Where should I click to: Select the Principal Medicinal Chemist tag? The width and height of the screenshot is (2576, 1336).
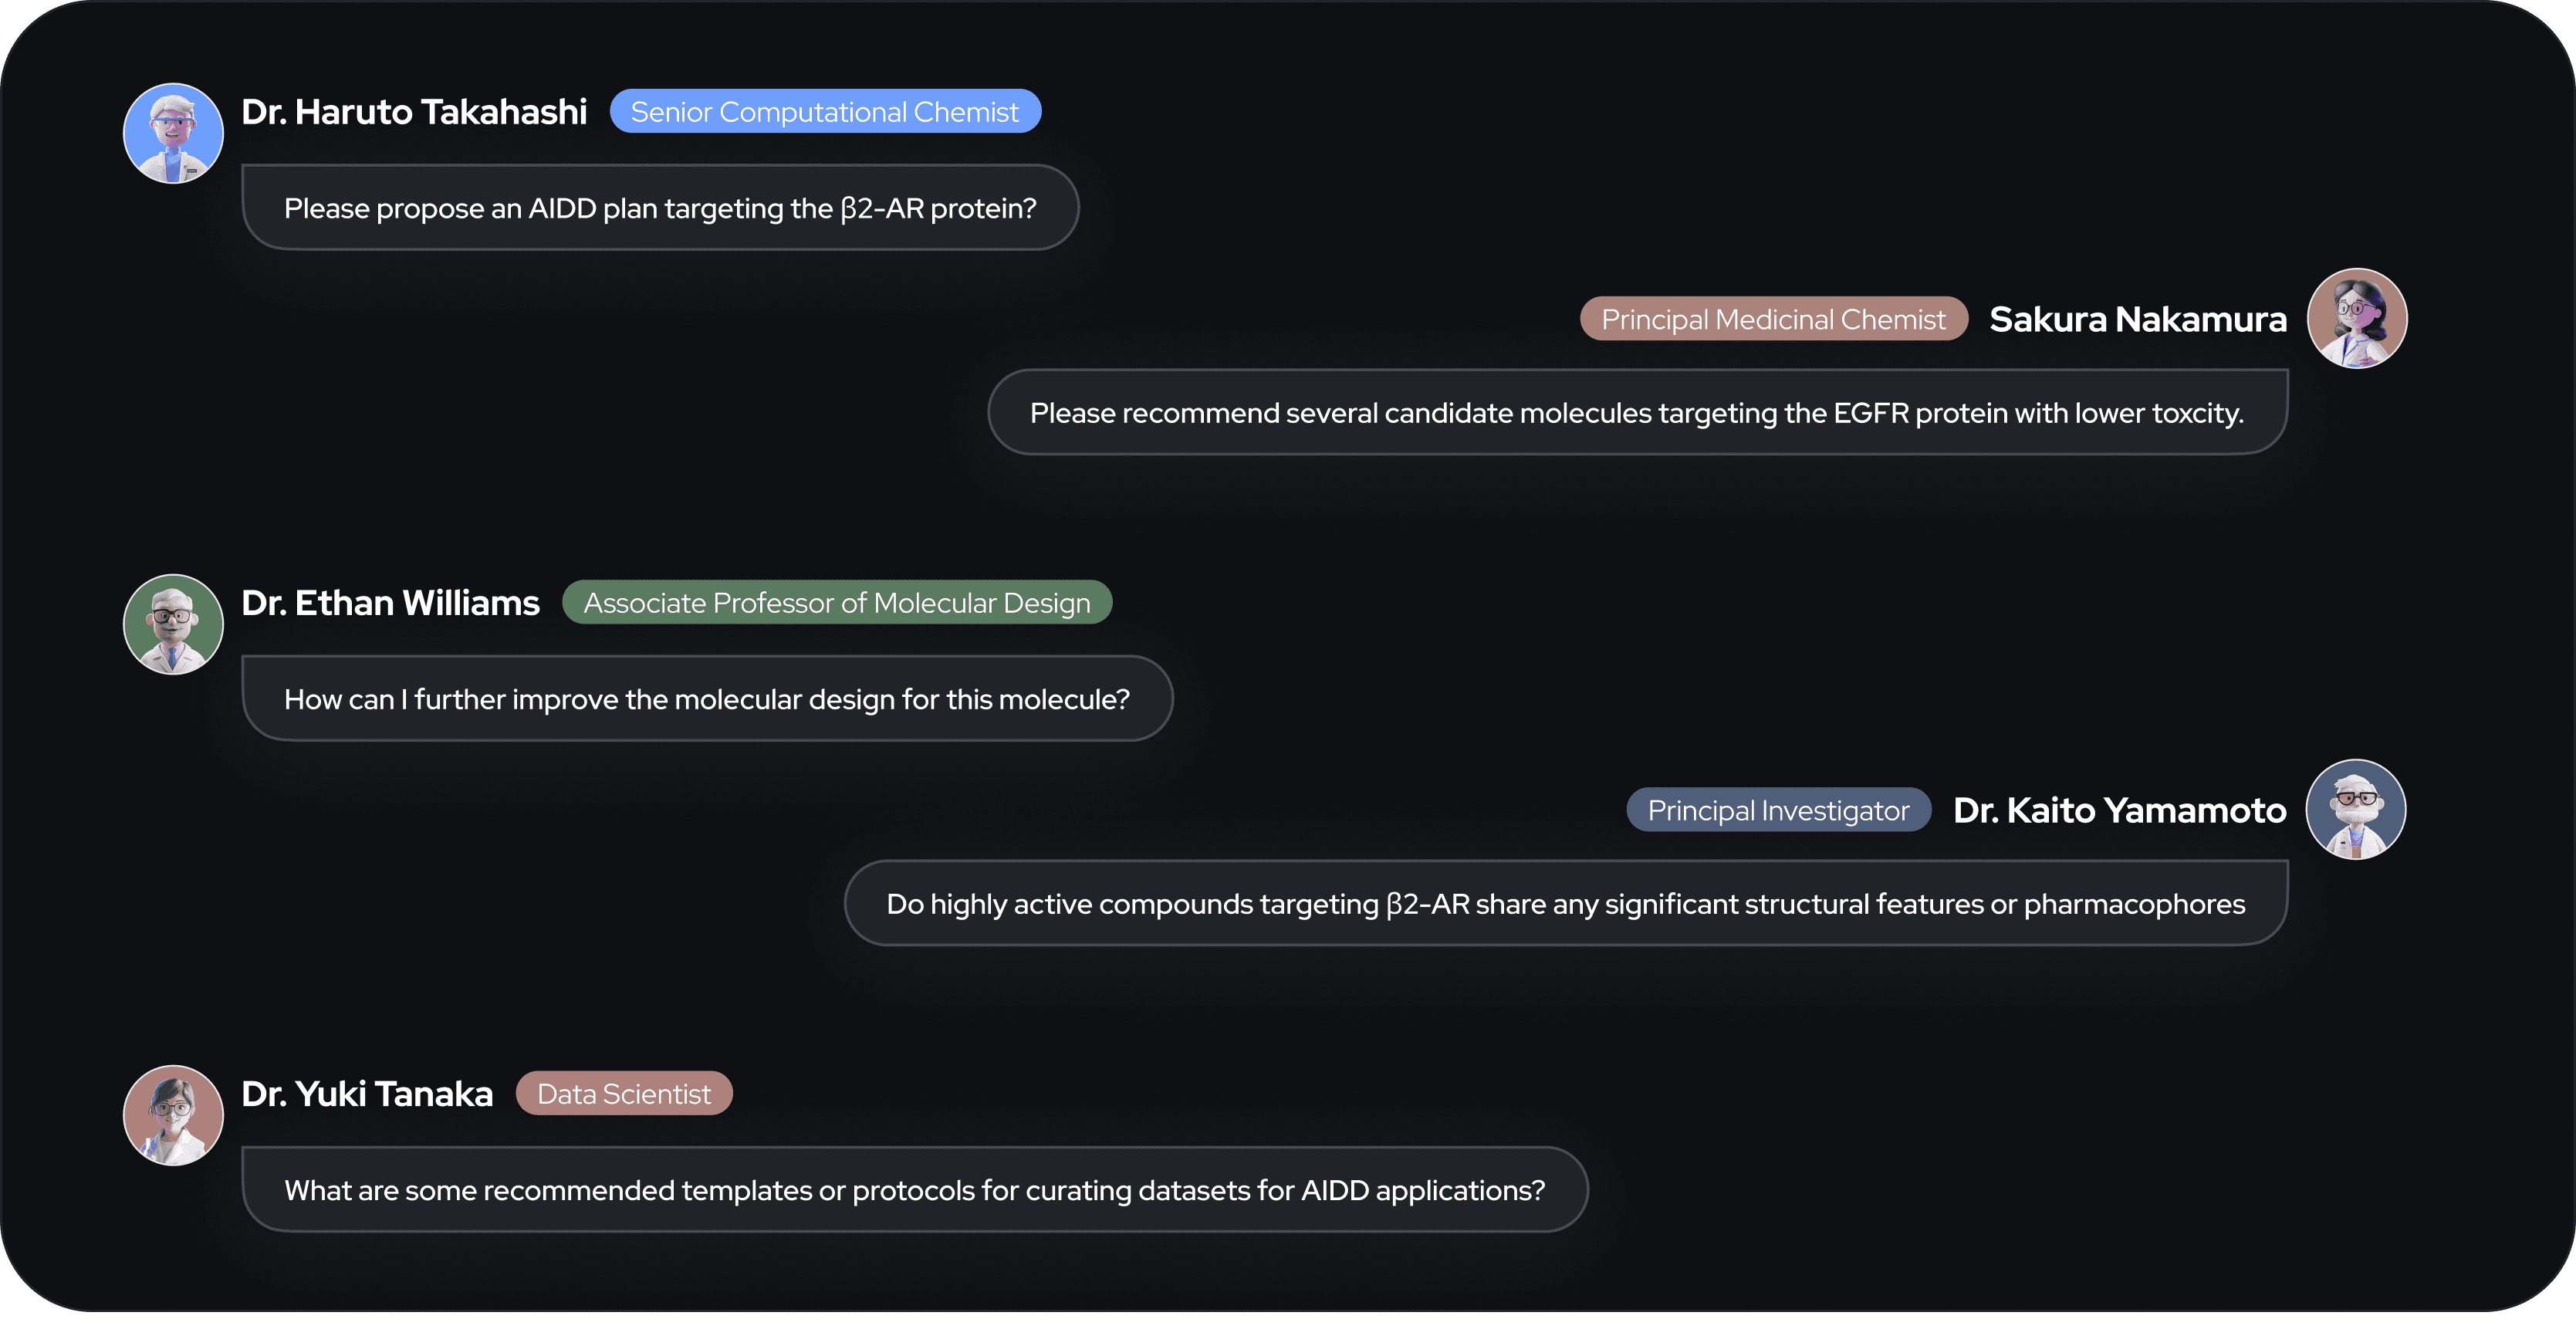click(1773, 319)
